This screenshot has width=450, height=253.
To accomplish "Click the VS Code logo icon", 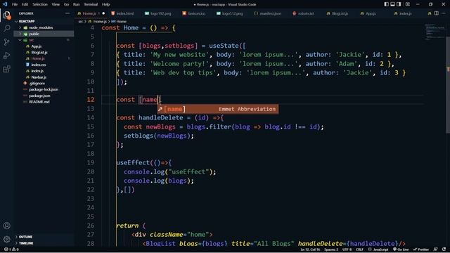I will (5, 4).
